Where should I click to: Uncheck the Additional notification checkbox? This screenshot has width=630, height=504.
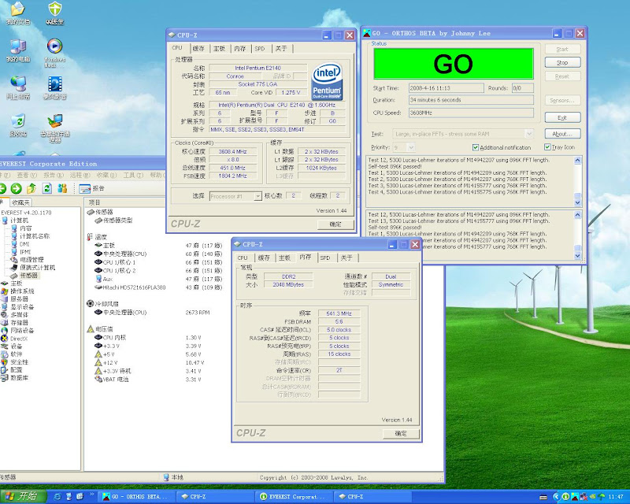tap(475, 147)
